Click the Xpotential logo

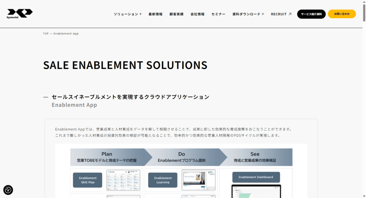(x=20, y=14)
